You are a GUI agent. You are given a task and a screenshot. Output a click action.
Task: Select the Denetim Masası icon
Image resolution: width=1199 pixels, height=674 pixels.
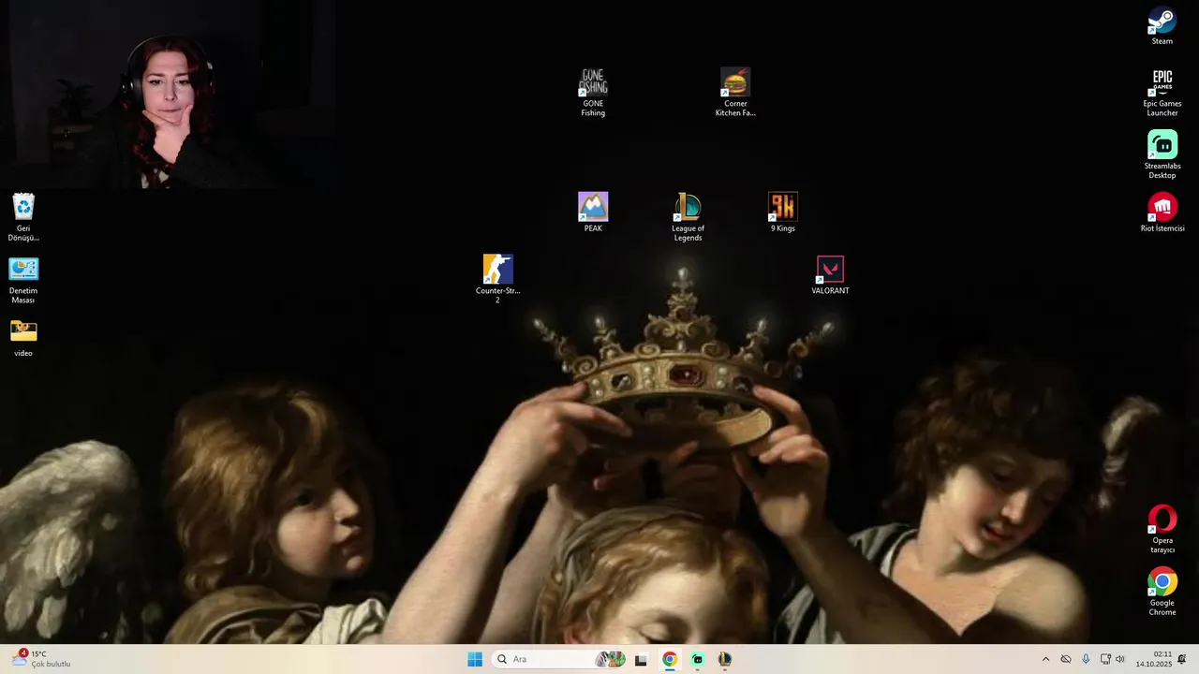click(23, 279)
